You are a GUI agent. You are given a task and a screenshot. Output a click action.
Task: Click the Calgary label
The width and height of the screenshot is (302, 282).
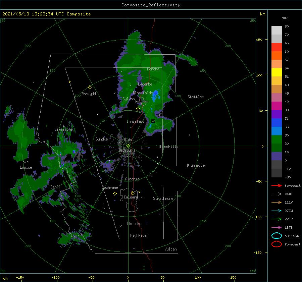pos(131,197)
